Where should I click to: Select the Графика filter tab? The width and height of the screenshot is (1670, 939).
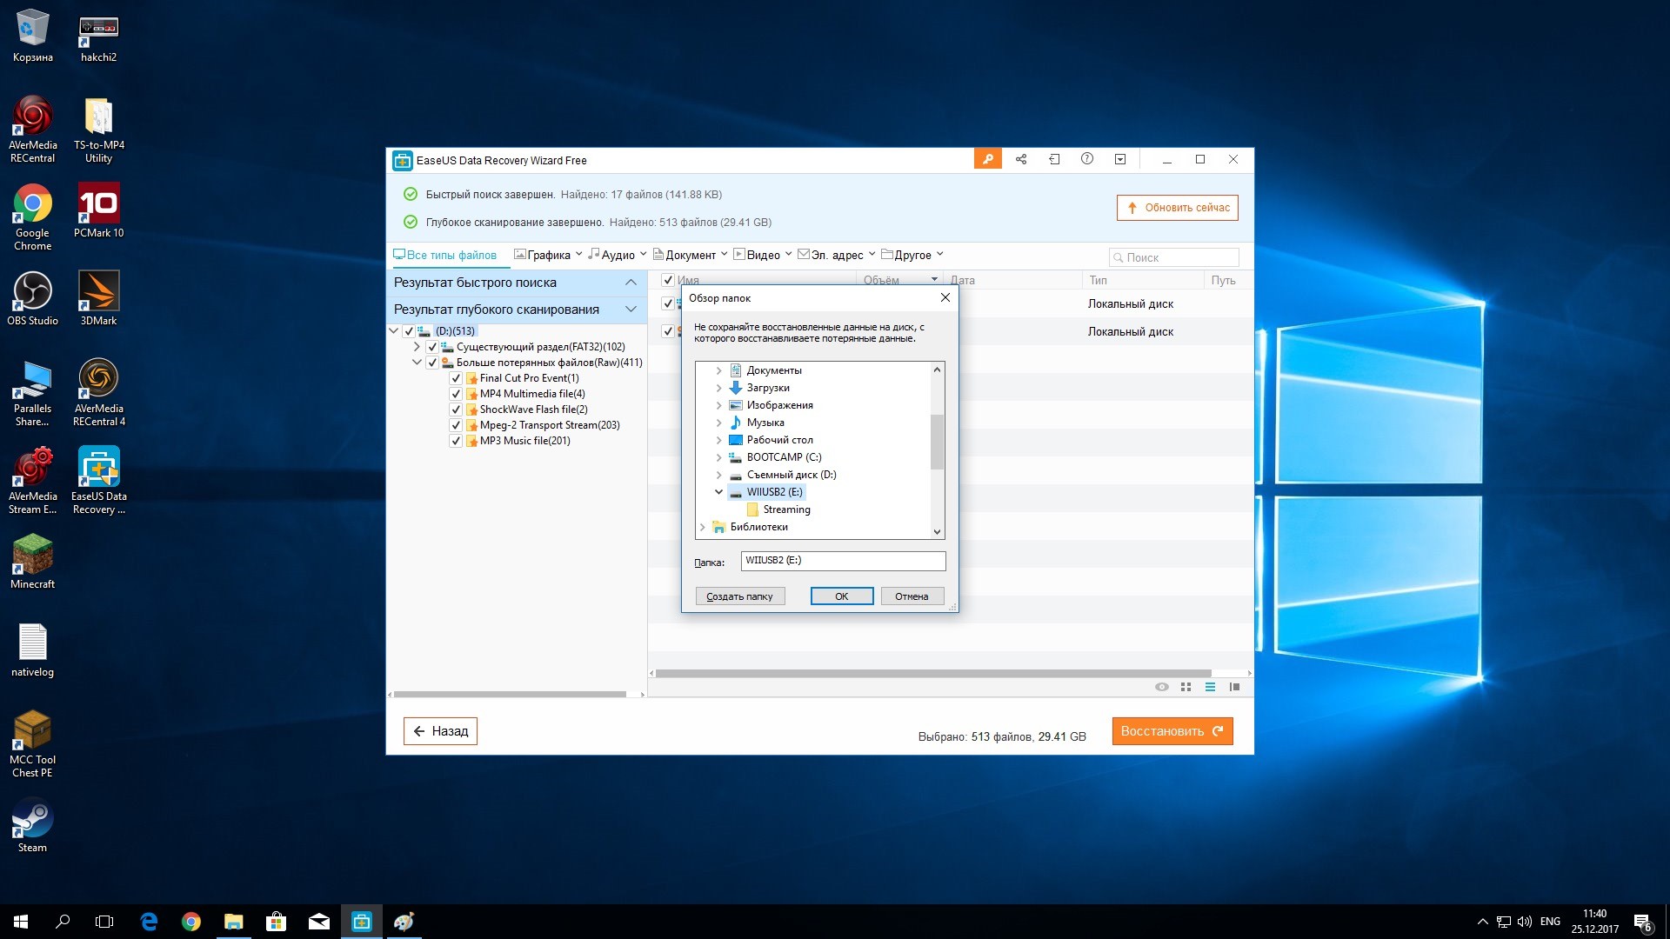click(547, 255)
